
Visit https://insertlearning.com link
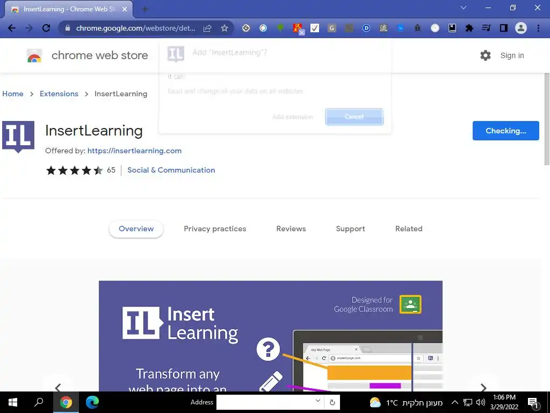point(134,151)
